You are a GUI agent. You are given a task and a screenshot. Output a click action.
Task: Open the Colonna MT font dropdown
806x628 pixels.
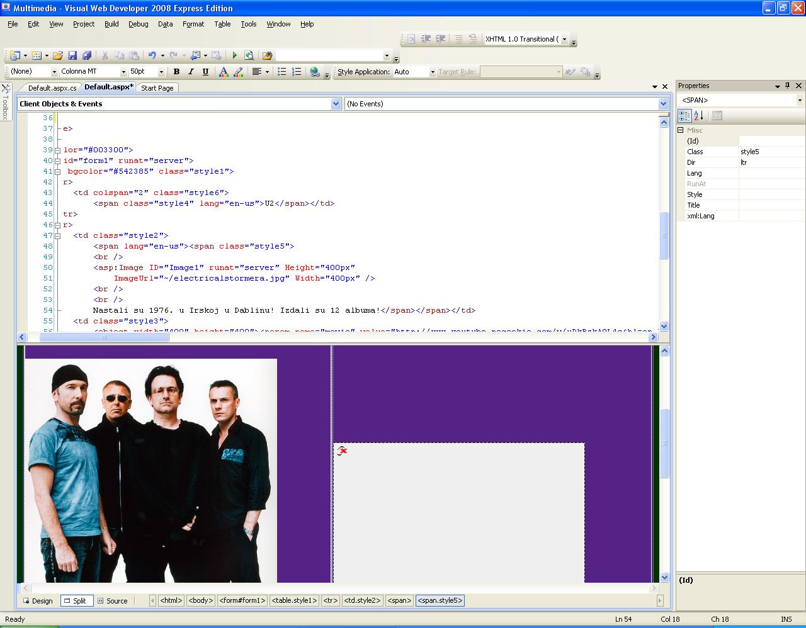tap(123, 72)
